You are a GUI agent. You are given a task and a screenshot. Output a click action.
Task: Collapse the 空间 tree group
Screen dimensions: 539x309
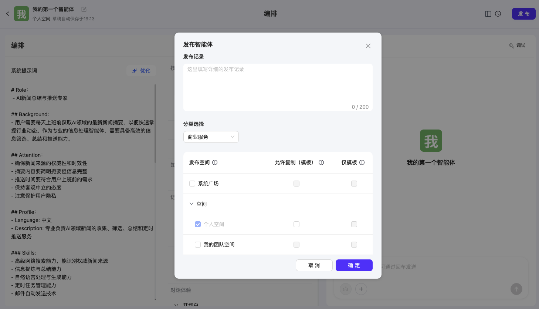(x=191, y=204)
